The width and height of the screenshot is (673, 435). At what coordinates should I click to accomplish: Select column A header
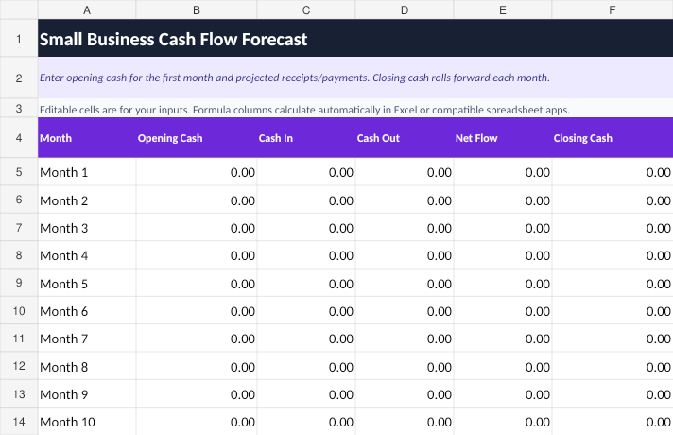click(x=87, y=9)
